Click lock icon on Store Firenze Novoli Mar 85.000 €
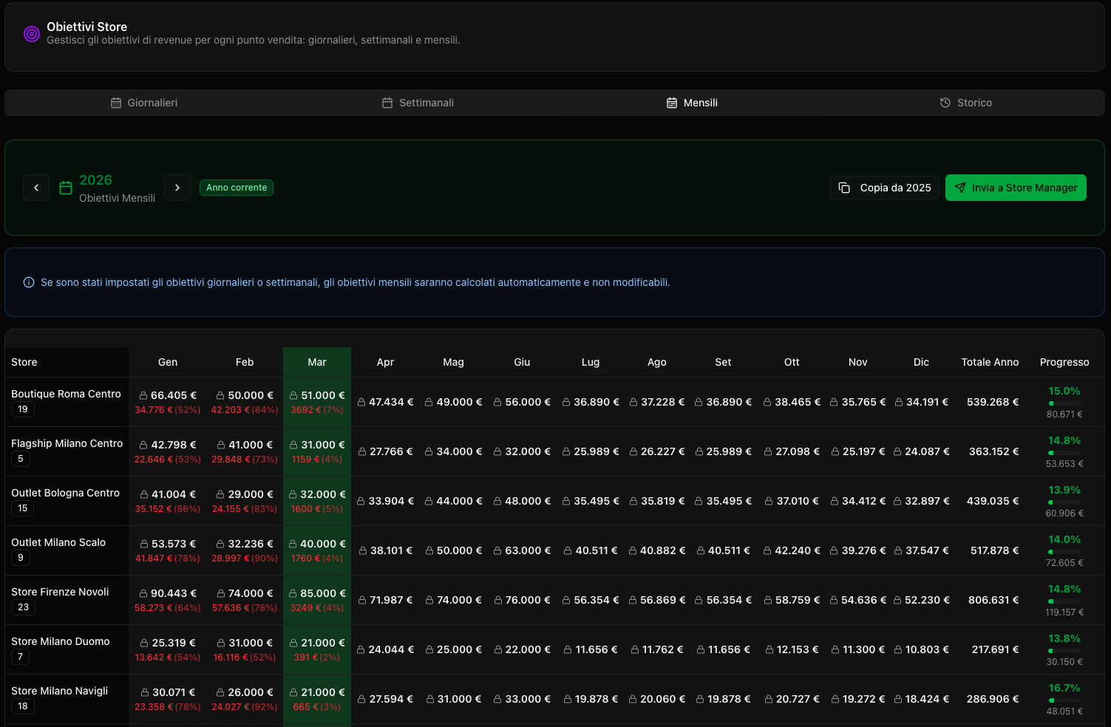The width and height of the screenshot is (1111, 727). click(x=293, y=593)
